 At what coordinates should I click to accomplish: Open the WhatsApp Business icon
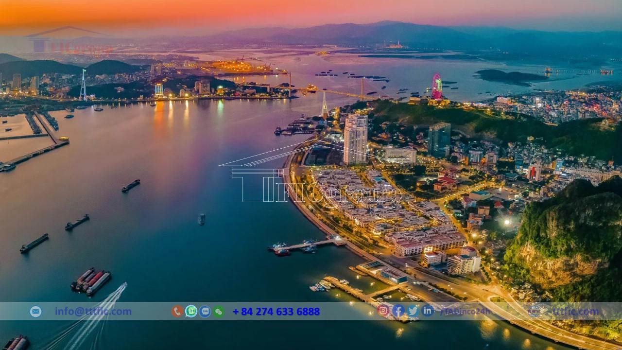tap(191, 312)
